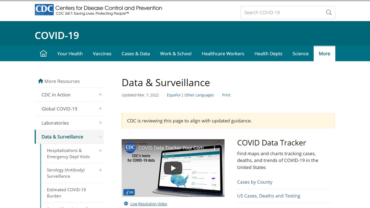Open Serology (Antibody) Surveillance link
The width and height of the screenshot is (370, 208).
click(66, 173)
